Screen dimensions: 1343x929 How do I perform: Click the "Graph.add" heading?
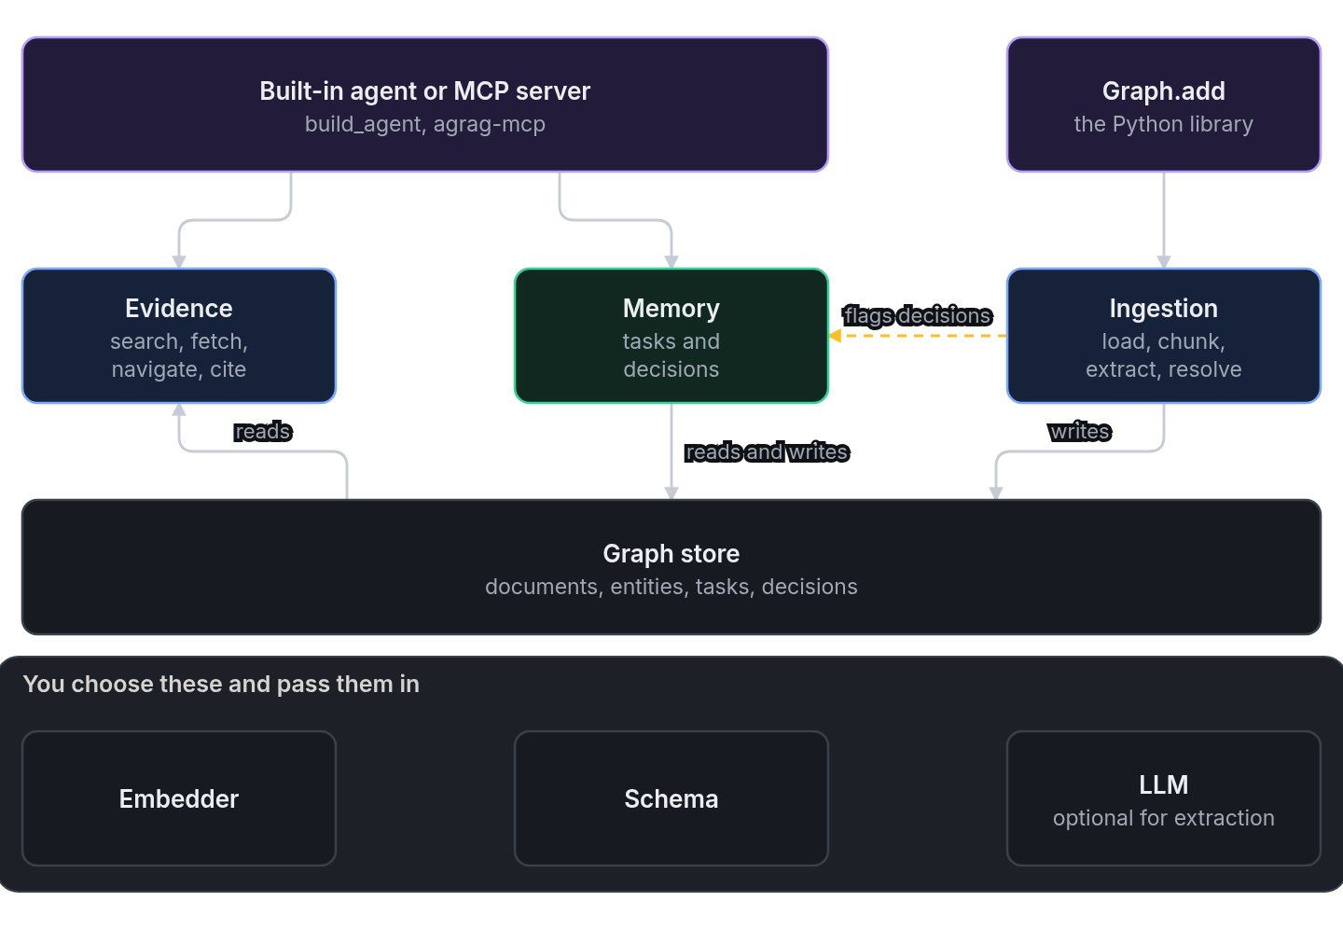(1163, 90)
